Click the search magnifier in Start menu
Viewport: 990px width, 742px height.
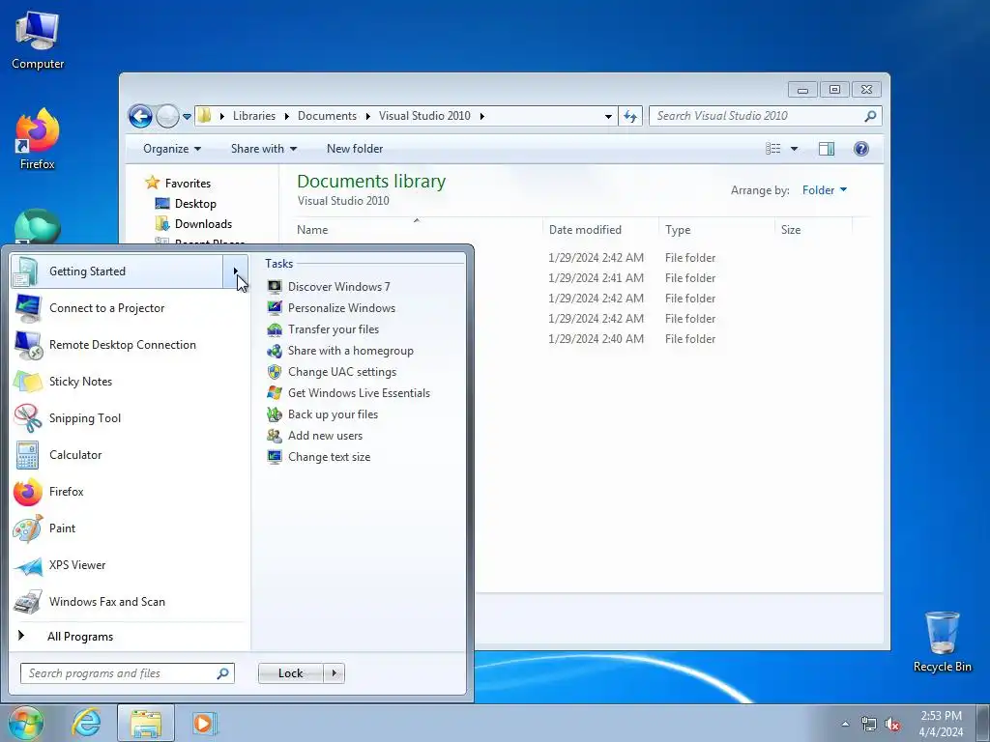point(223,673)
